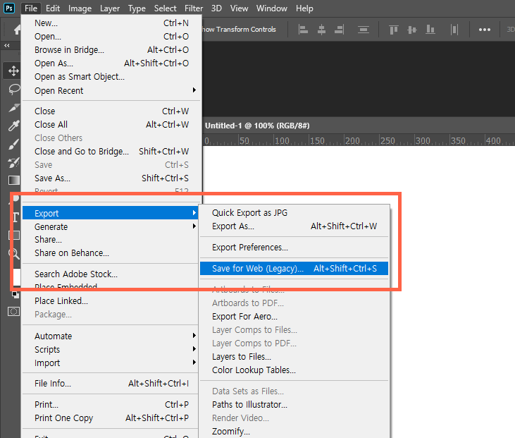
Task: Select the History Brush tool
Action: (14, 162)
